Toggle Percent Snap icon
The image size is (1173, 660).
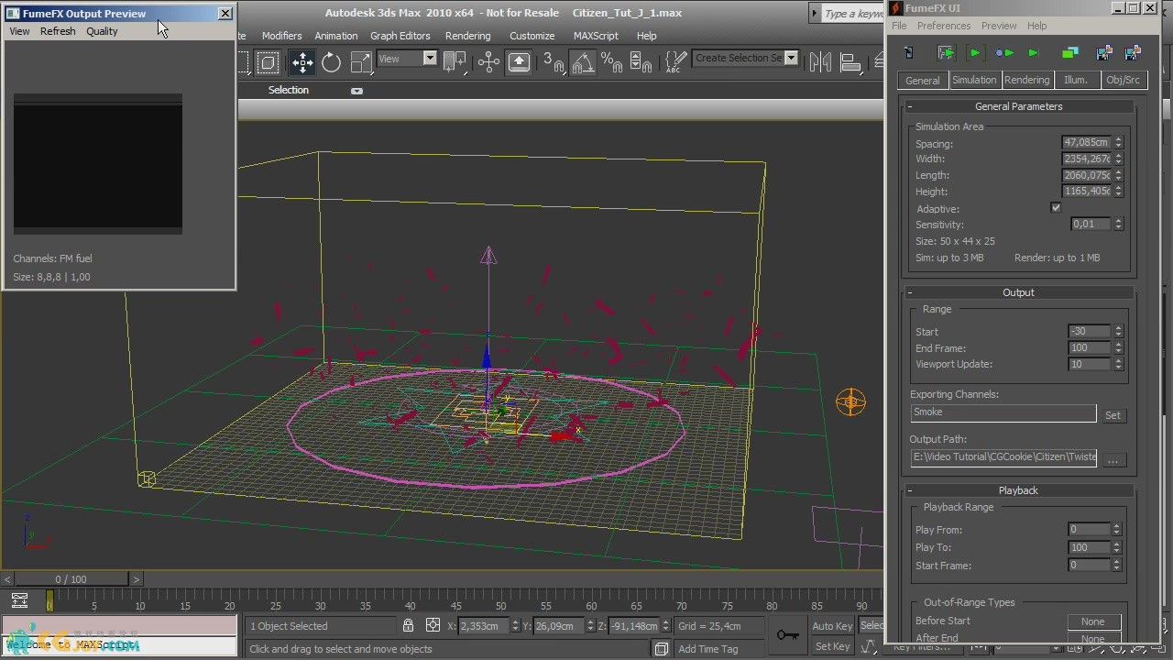click(x=611, y=61)
